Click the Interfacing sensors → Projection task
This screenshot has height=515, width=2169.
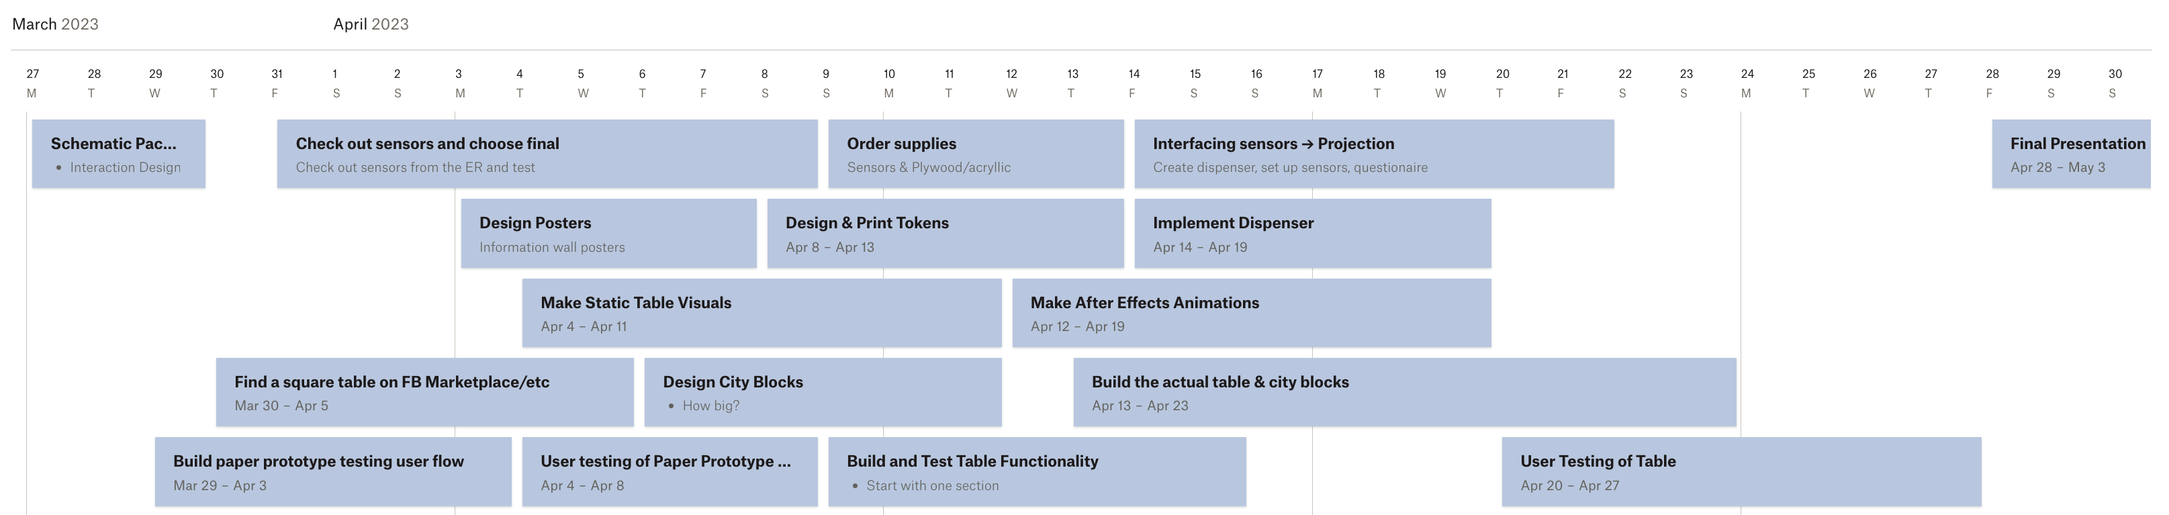coord(1373,153)
